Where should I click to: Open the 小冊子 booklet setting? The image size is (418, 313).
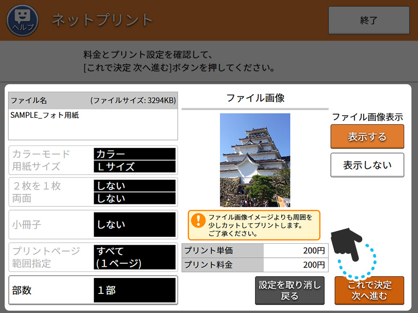[x=134, y=225]
